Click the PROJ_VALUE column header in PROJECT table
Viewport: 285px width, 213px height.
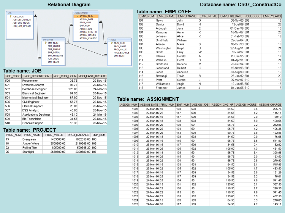click(x=55, y=135)
